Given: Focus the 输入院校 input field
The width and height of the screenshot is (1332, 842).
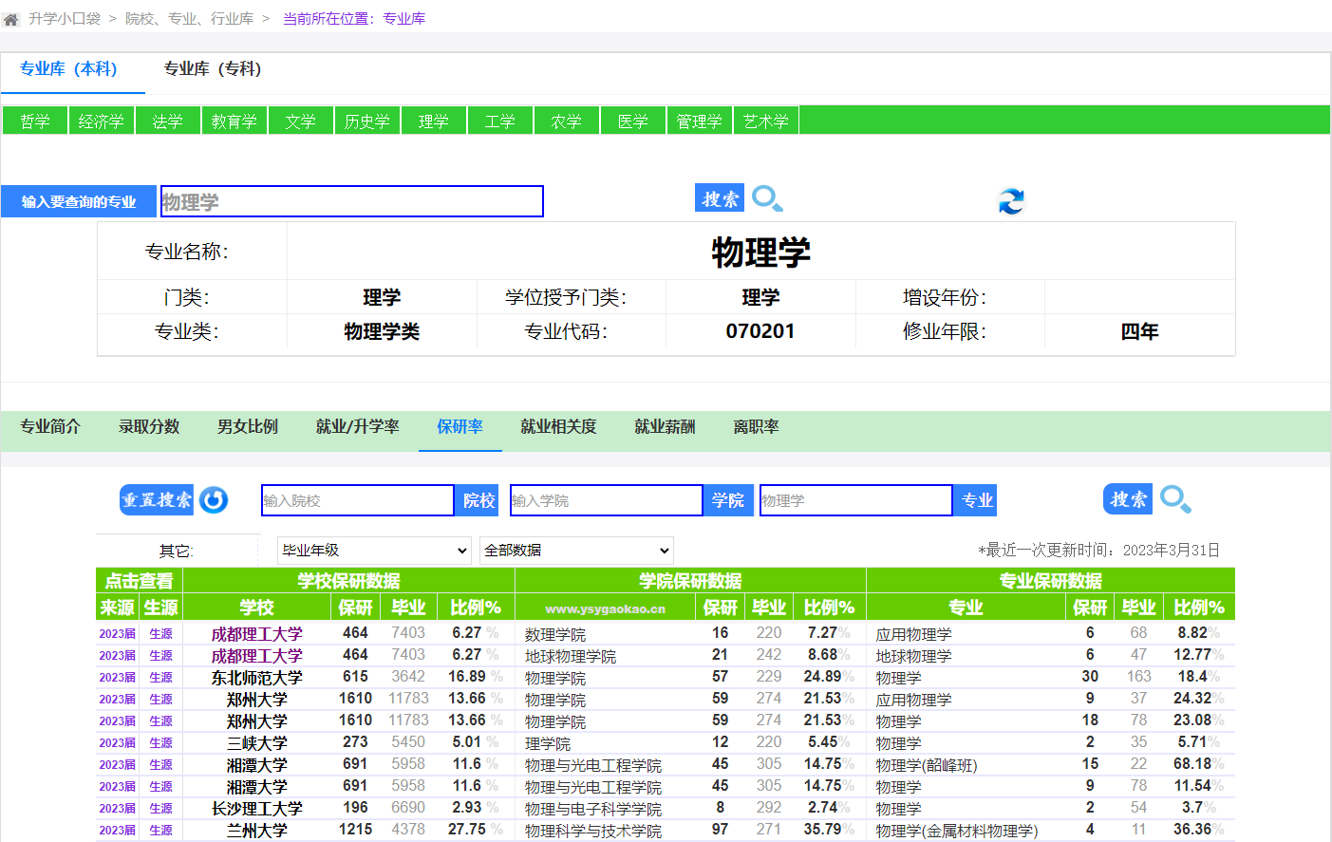Looking at the screenshot, I should click(x=357, y=500).
